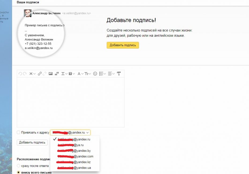Open the emoji smiley picker
The width and height of the screenshot is (249, 174).
[95, 74]
